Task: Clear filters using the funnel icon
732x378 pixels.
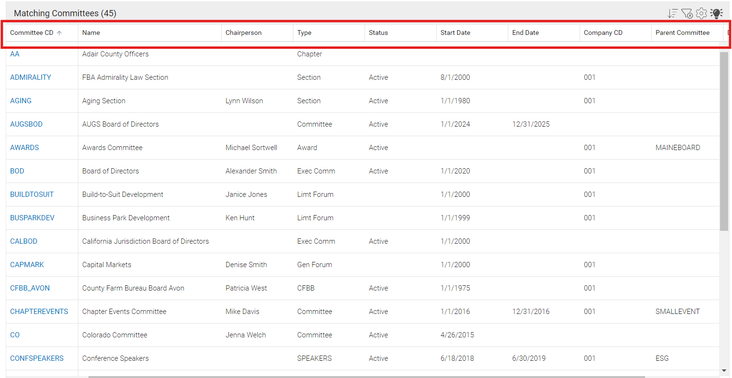Action: coord(687,13)
